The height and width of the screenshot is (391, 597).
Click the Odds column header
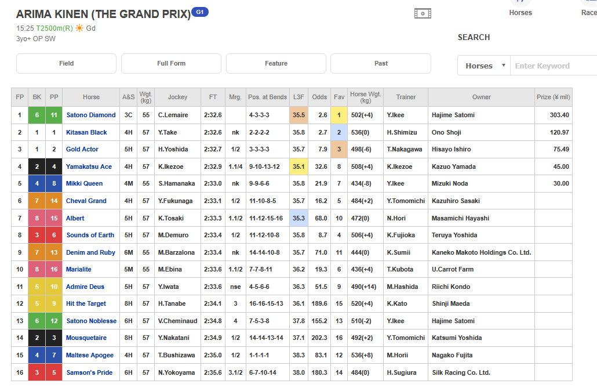319,97
